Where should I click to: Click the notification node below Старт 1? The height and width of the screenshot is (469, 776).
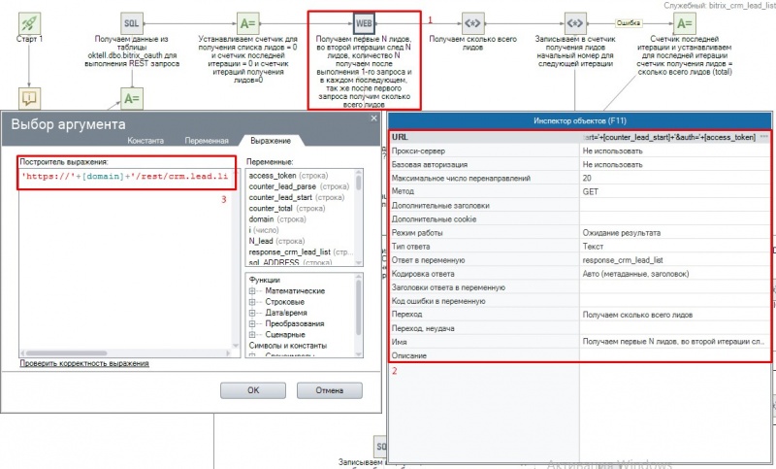click(x=29, y=98)
